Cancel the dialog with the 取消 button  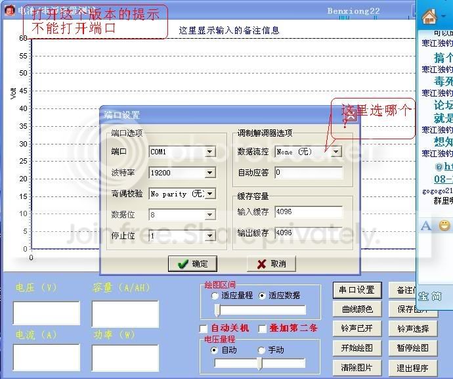click(x=270, y=263)
